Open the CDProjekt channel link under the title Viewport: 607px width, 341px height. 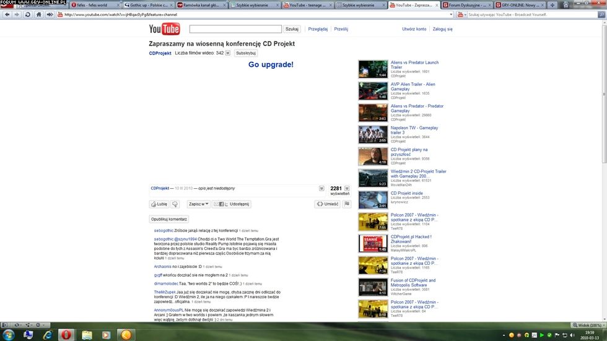coord(160,53)
